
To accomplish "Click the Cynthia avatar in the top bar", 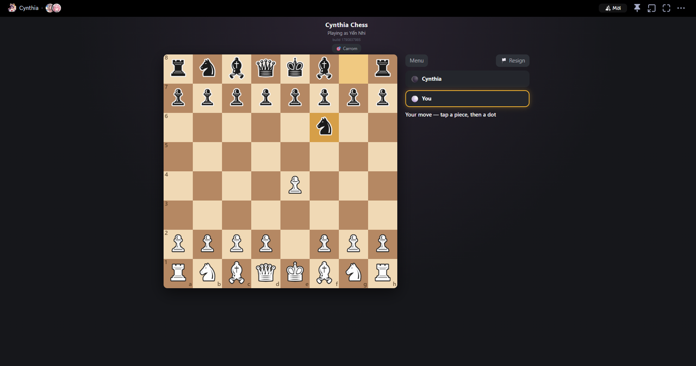I will [x=12, y=8].
